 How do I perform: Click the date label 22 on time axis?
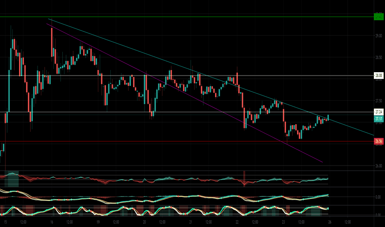(237, 222)
